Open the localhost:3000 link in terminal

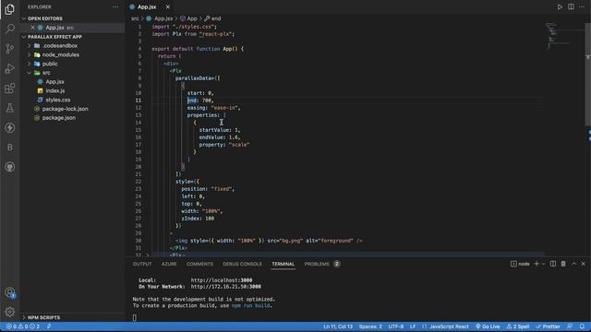222,280
